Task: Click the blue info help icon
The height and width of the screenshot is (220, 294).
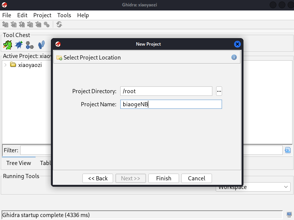Action: (x=234, y=57)
